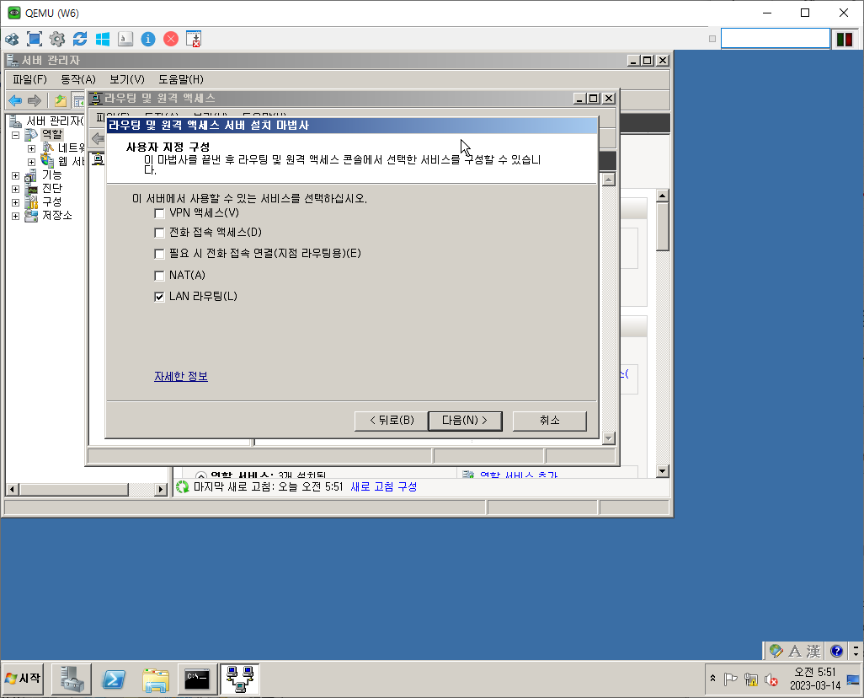Click the network warning tray icon
This screenshot has height=698, width=864.
[750, 679]
